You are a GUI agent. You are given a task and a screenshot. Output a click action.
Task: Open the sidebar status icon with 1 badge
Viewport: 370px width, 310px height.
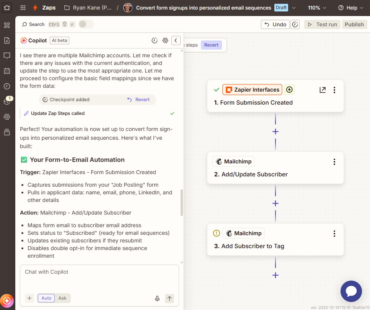pyautogui.click(x=7, y=101)
